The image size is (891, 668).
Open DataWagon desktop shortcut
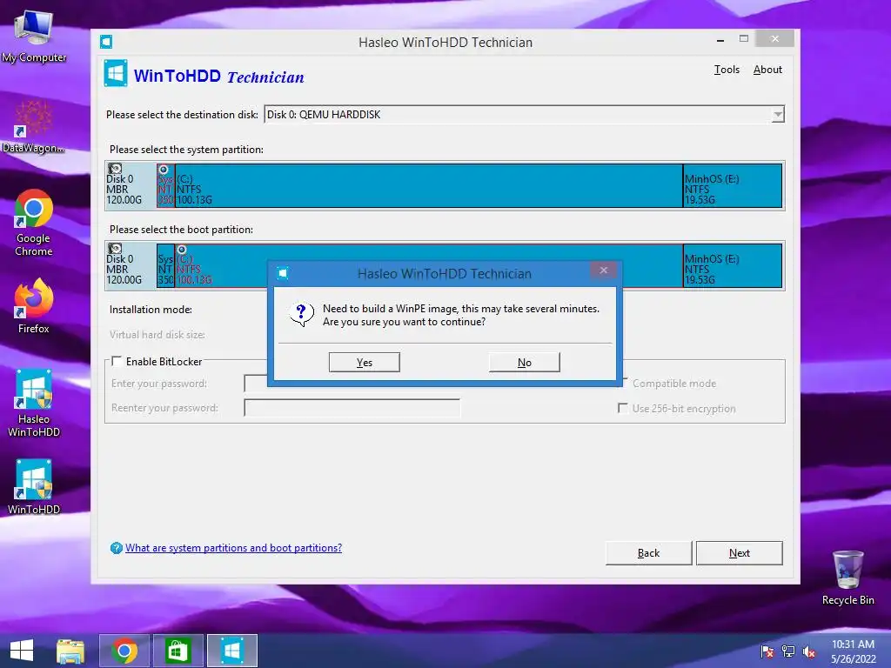coord(34,126)
